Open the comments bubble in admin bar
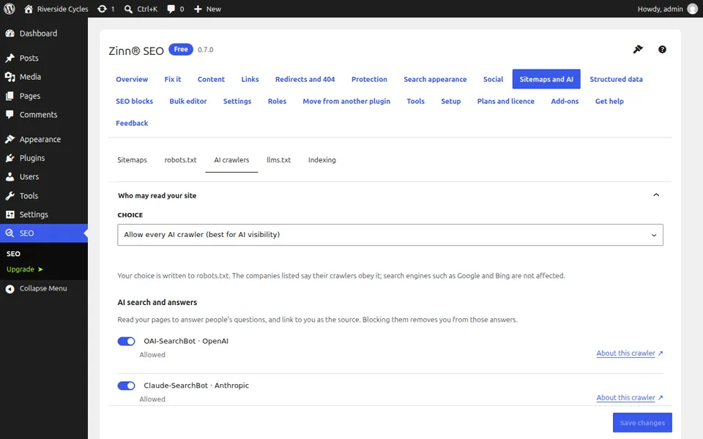This screenshot has width=703, height=439. (171, 9)
